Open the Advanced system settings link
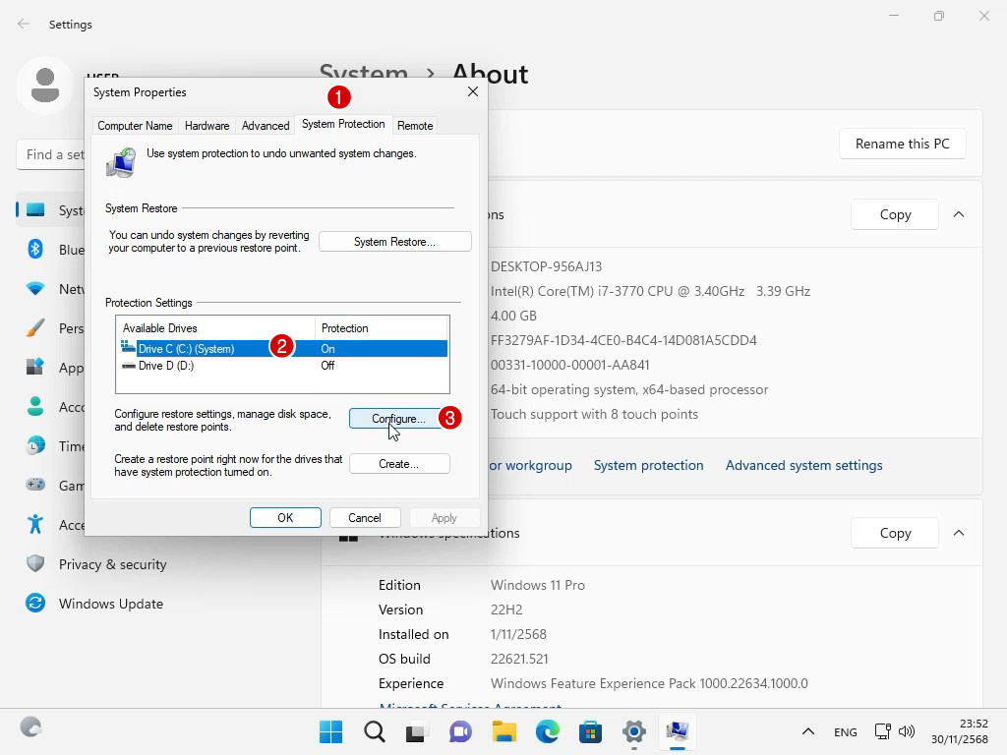This screenshot has width=1007, height=755. (x=803, y=465)
